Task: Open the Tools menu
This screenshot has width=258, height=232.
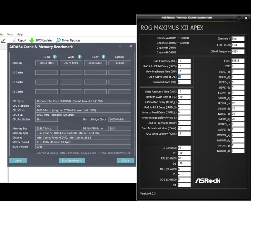Action: (x=10, y=34)
